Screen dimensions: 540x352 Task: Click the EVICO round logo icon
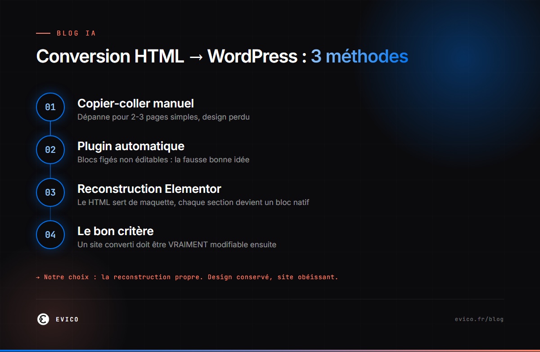(x=43, y=319)
